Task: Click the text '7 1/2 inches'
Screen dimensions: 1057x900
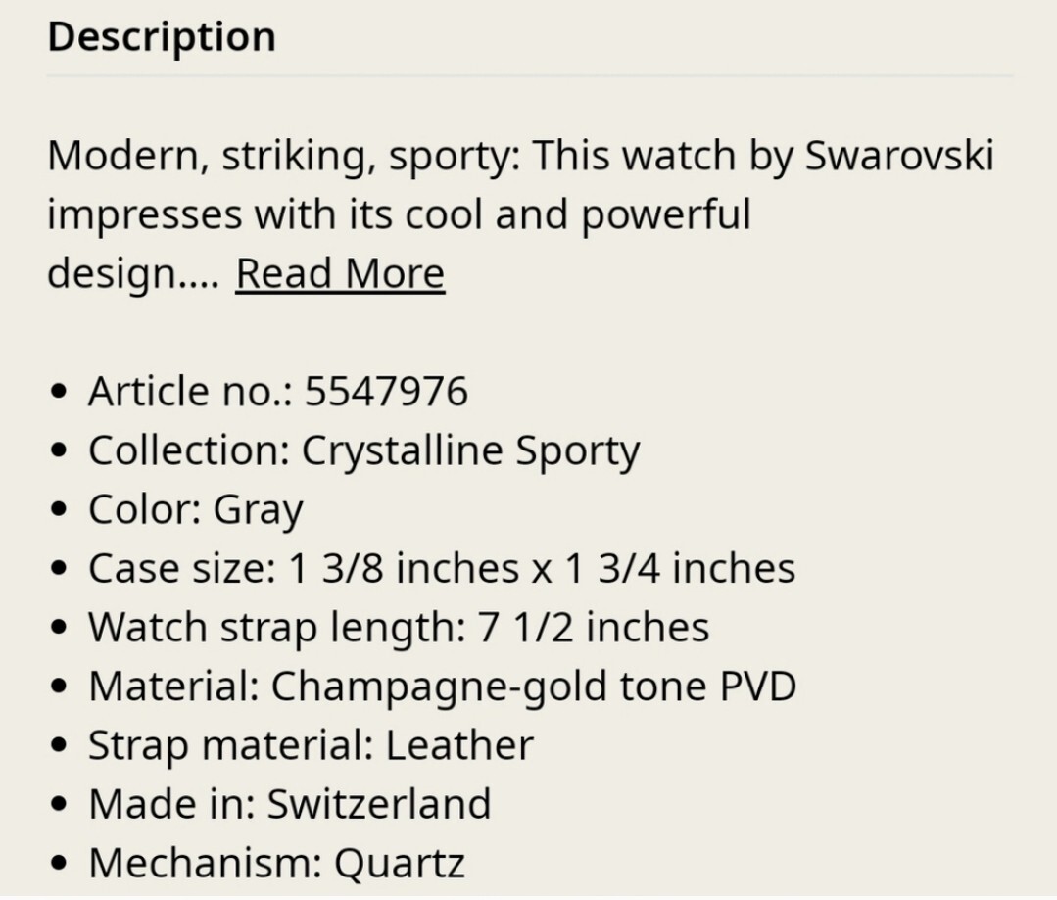Action: coord(594,628)
